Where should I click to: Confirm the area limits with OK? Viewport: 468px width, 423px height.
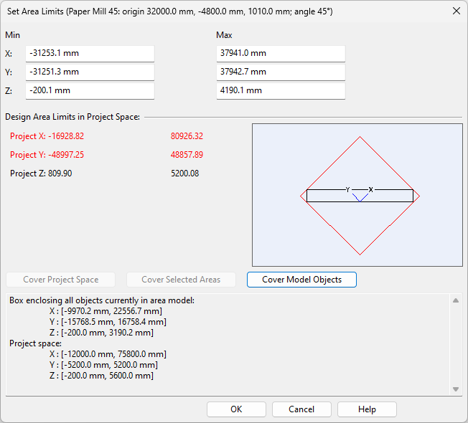tap(236, 409)
